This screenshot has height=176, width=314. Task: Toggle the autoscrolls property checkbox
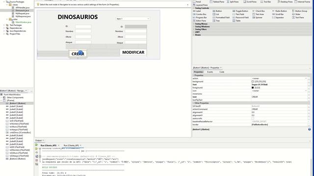click(x=253, y=118)
